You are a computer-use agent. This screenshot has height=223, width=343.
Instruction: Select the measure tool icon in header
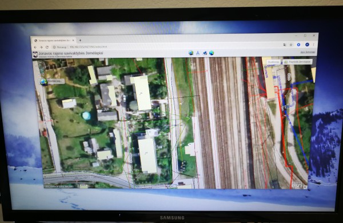pos(198,53)
